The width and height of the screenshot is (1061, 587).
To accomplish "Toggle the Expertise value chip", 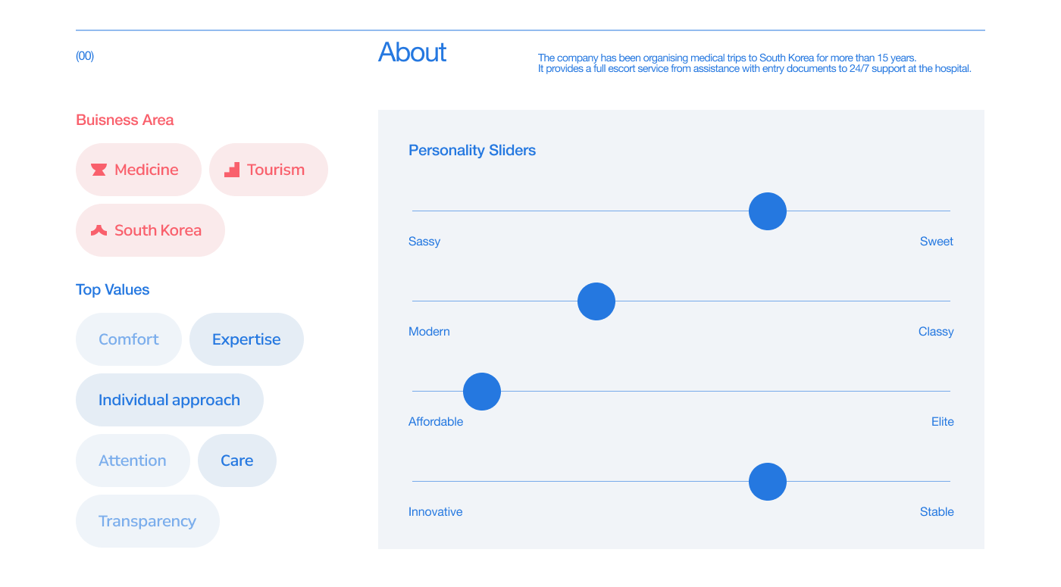I will pos(246,339).
